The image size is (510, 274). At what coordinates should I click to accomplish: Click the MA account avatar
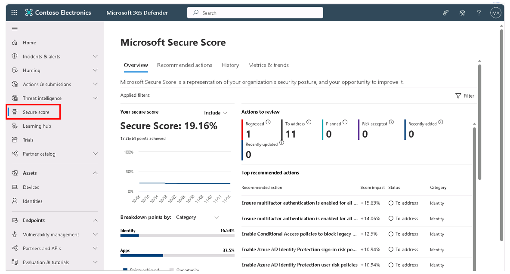point(496,13)
